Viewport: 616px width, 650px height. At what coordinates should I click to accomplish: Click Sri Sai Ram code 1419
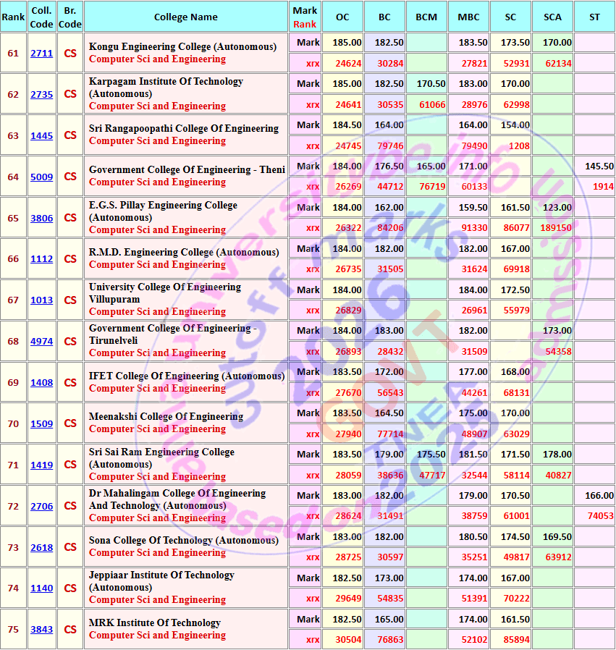pos(41,465)
